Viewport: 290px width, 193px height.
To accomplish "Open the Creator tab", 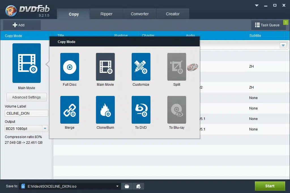I will pos(172,14).
